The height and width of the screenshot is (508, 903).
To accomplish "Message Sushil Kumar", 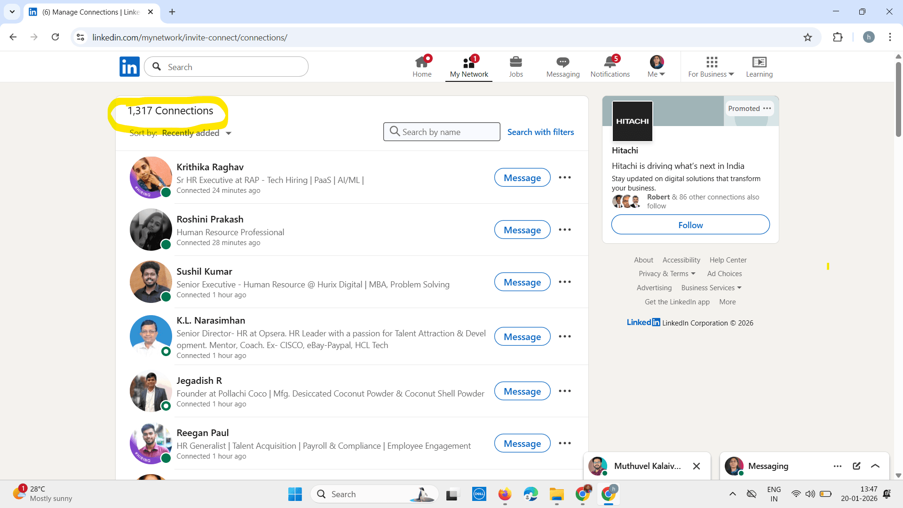I will click(x=522, y=282).
